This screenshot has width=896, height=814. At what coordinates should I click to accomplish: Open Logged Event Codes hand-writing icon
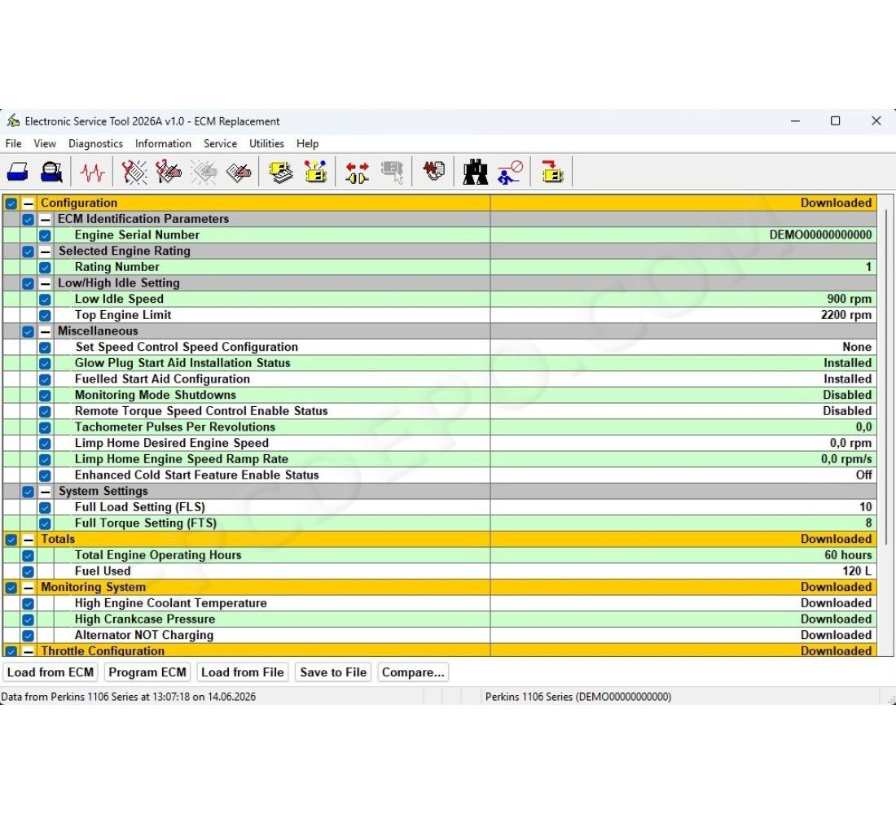point(239,172)
